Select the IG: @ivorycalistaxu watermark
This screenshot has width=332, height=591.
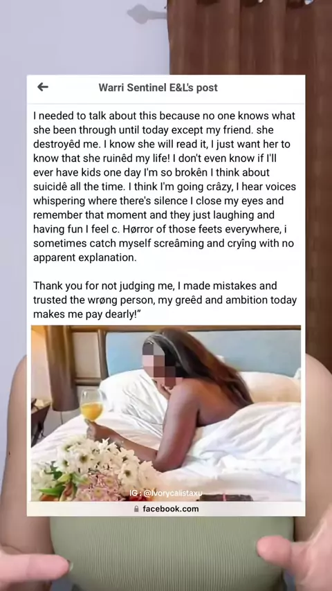(166, 493)
